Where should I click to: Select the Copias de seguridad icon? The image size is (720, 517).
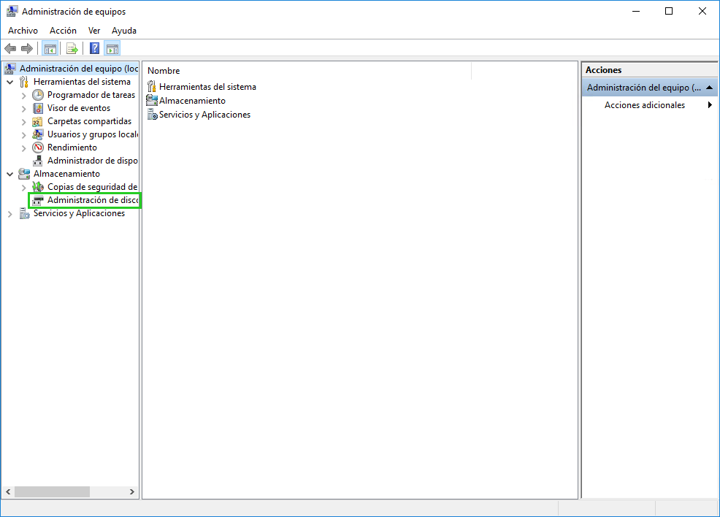coord(38,187)
